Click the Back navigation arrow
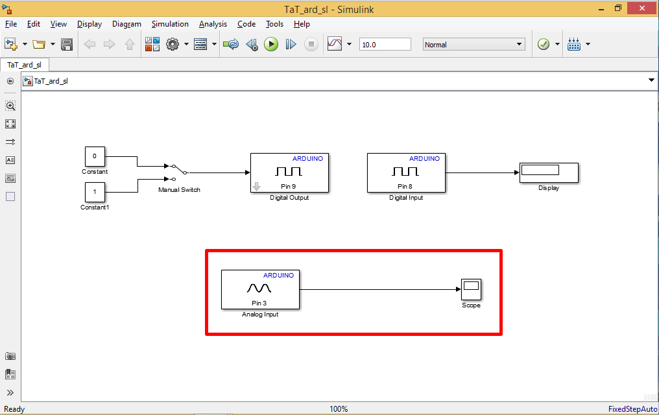 90,44
